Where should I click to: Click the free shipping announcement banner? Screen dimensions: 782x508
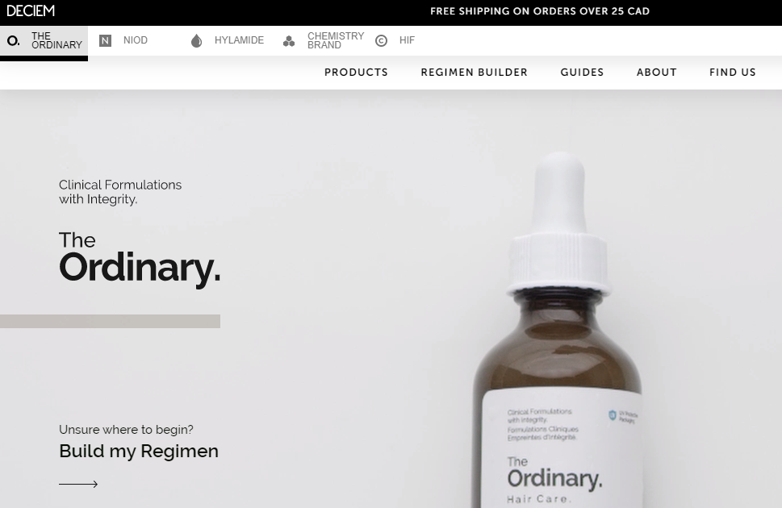coord(540,11)
